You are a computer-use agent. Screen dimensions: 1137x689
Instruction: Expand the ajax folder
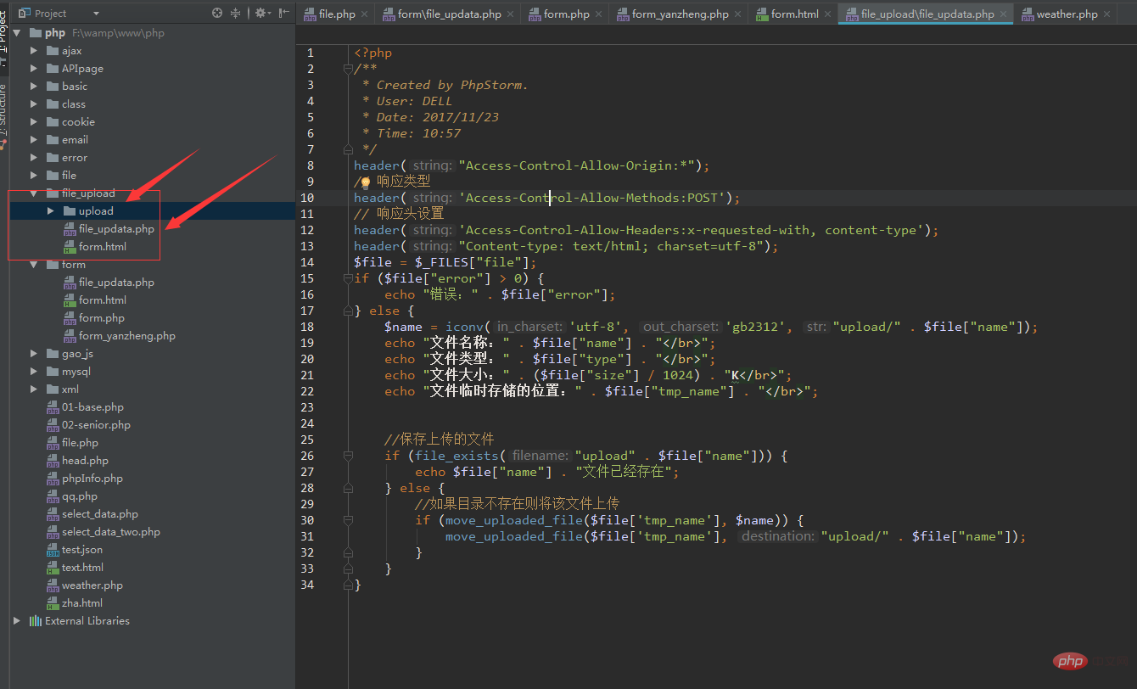click(34, 51)
